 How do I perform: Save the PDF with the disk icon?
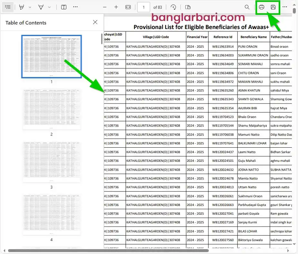pos(273,7)
